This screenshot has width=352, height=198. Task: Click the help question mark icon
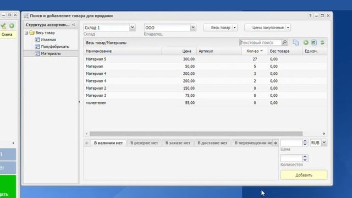tap(310, 15)
